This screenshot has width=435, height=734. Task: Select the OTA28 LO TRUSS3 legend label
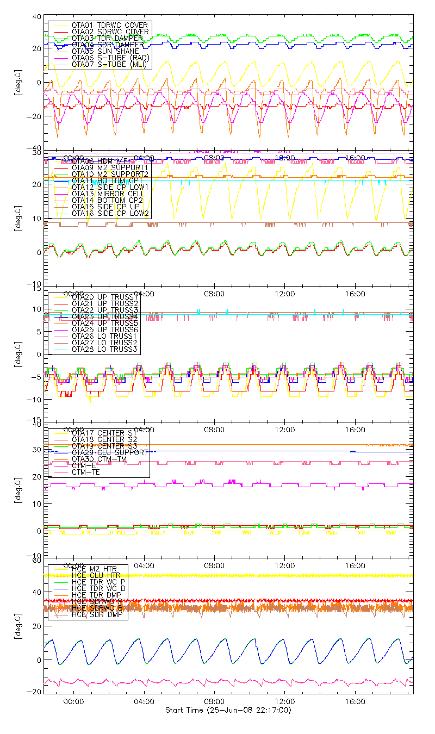(x=105, y=349)
